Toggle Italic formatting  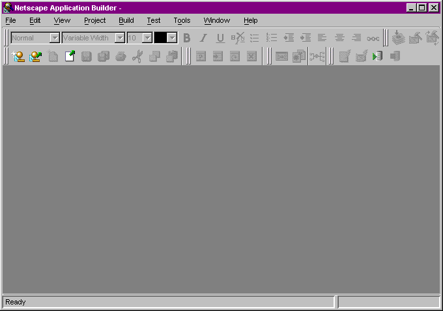point(203,38)
